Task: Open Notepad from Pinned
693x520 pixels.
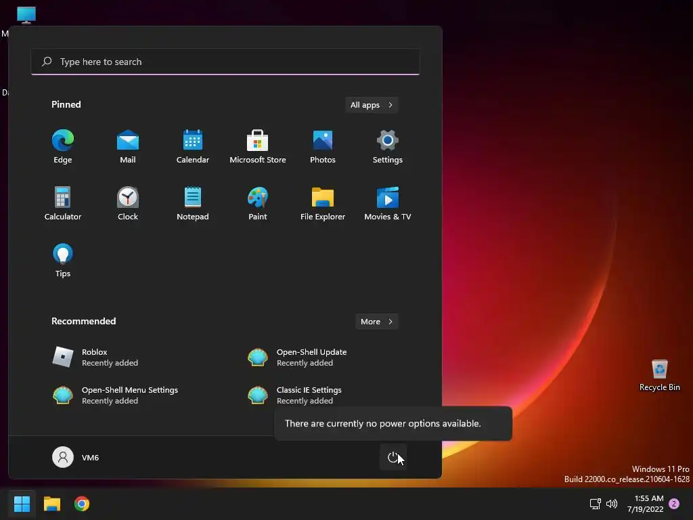Action: (x=193, y=203)
